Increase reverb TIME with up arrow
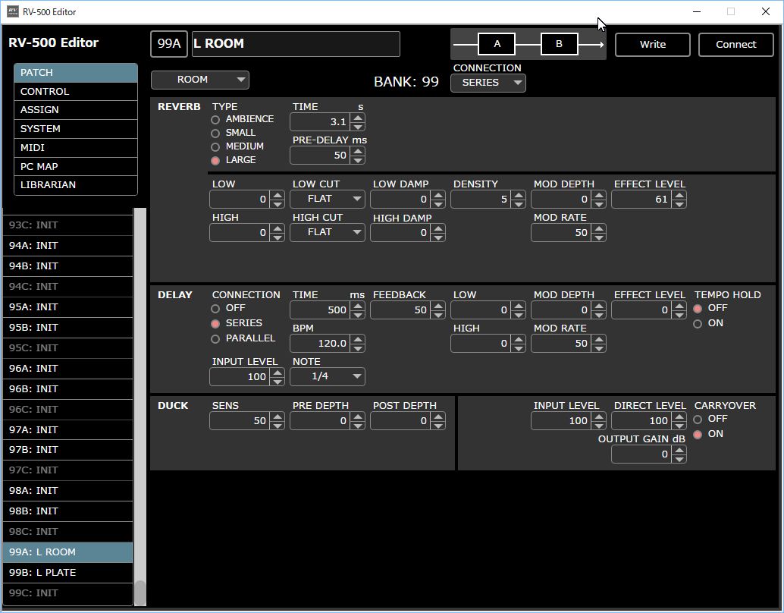The image size is (784, 613). pos(357,118)
